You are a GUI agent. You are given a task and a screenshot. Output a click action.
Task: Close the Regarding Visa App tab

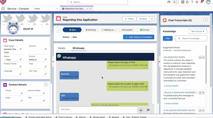91,9
